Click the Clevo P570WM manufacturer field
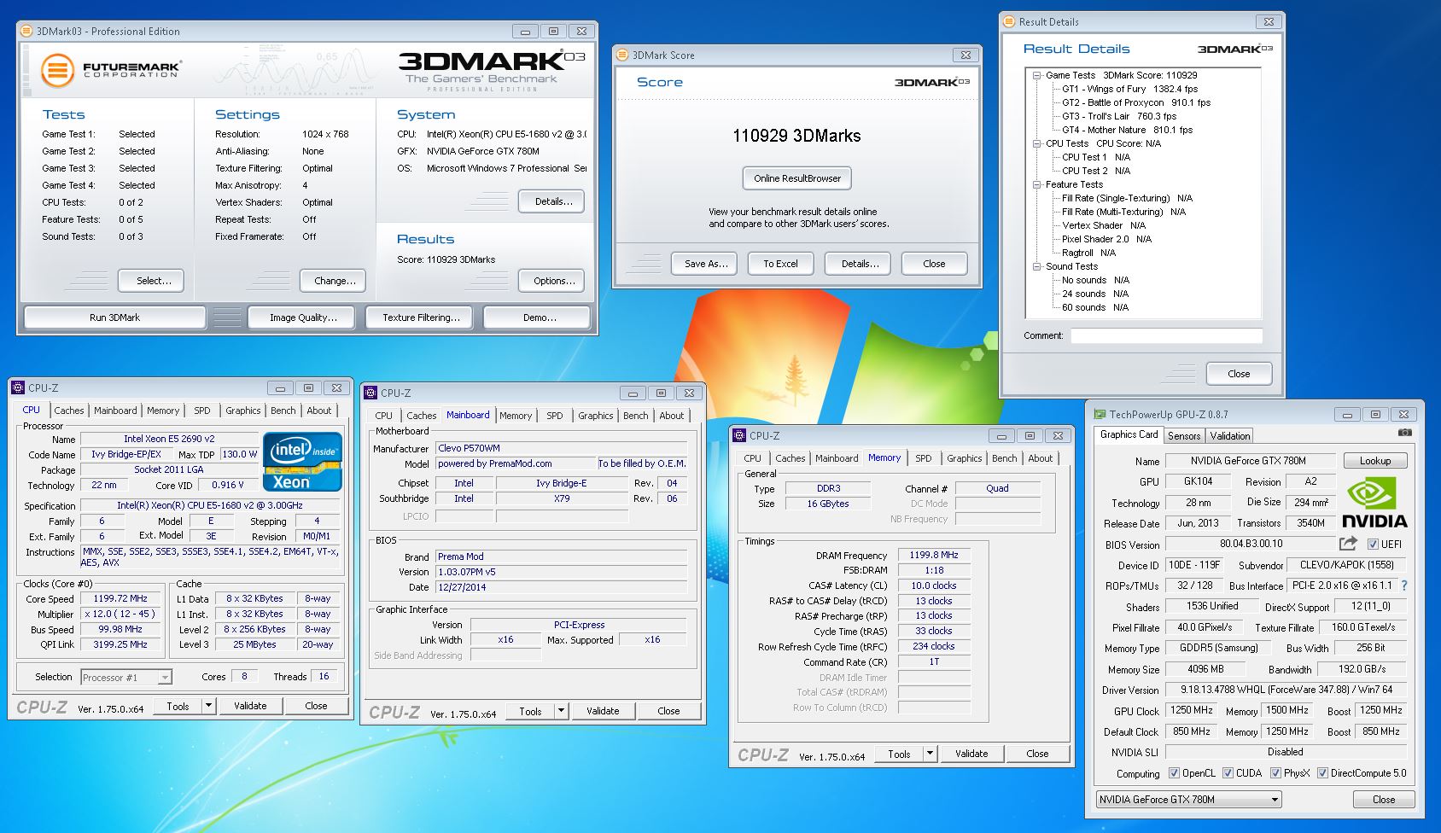 coord(561,448)
